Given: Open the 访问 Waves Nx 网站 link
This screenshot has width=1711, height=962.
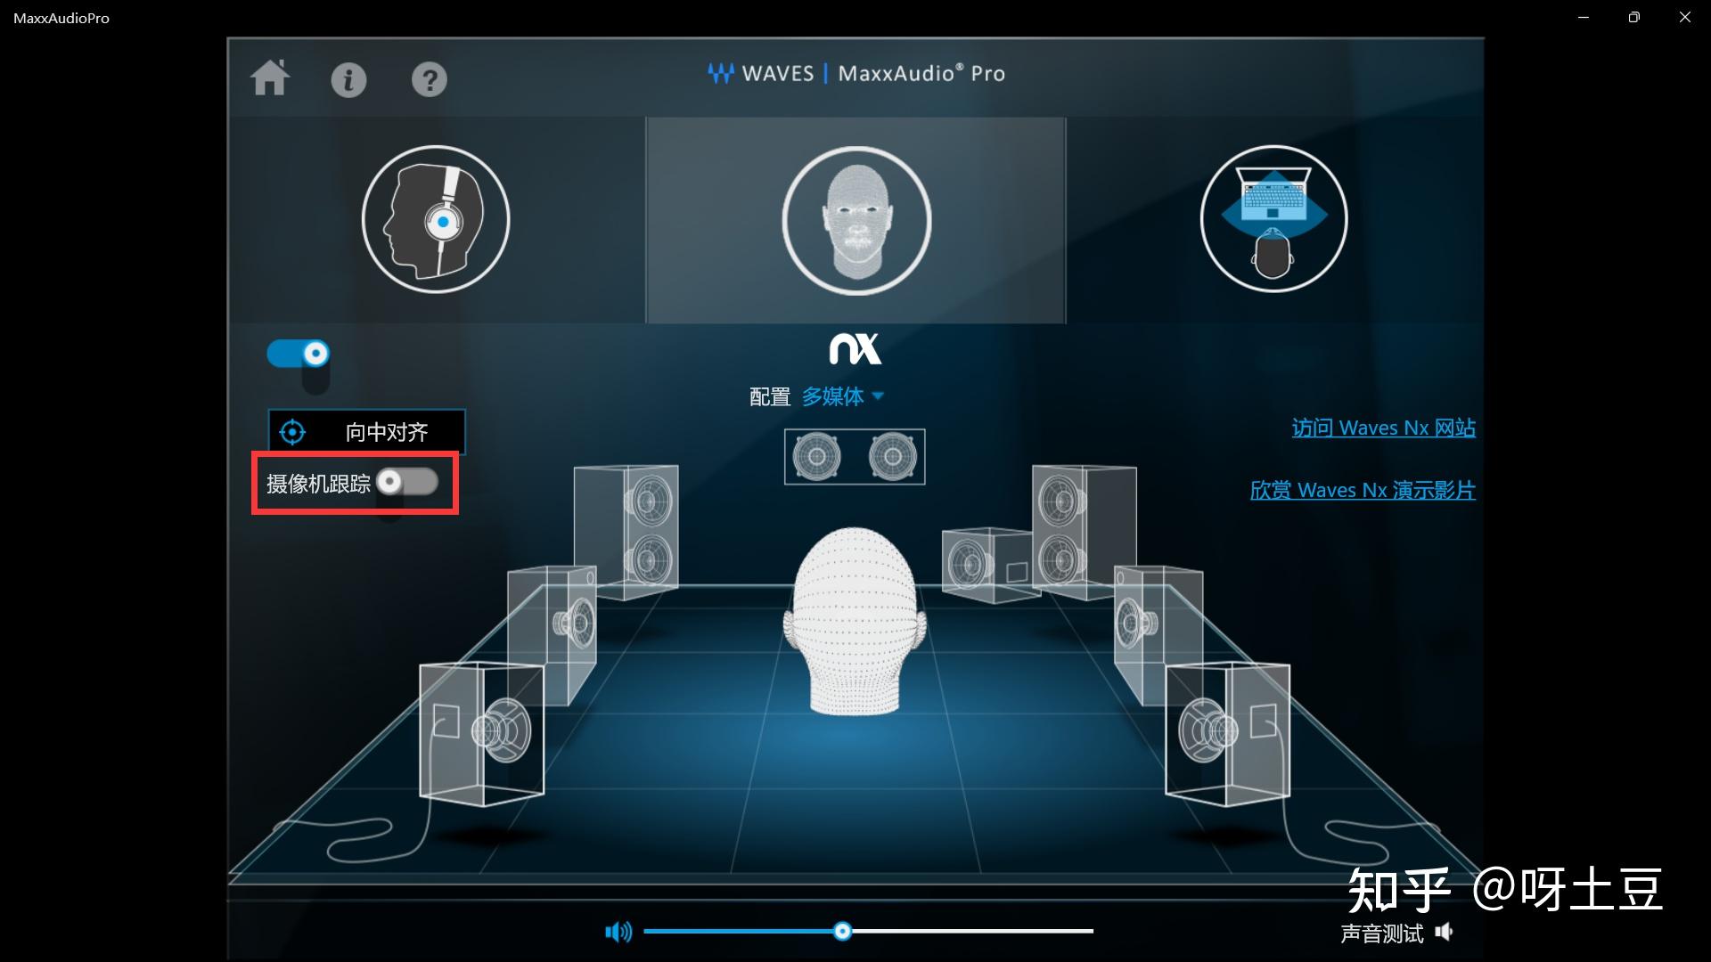Looking at the screenshot, I should [x=1383, y=428].
